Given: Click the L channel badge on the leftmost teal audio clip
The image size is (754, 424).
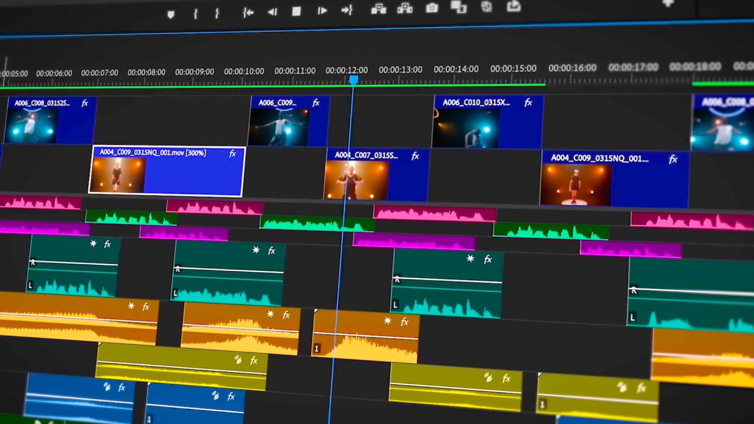Looking at the screenshot, I should click(30, 286).
